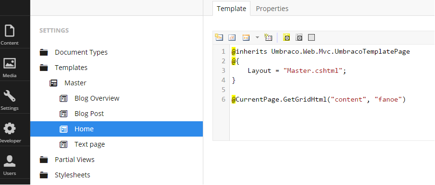Open dropdown arrow beside partial view icon
Viewport: 435px width, 185px height.
[257, 37]
